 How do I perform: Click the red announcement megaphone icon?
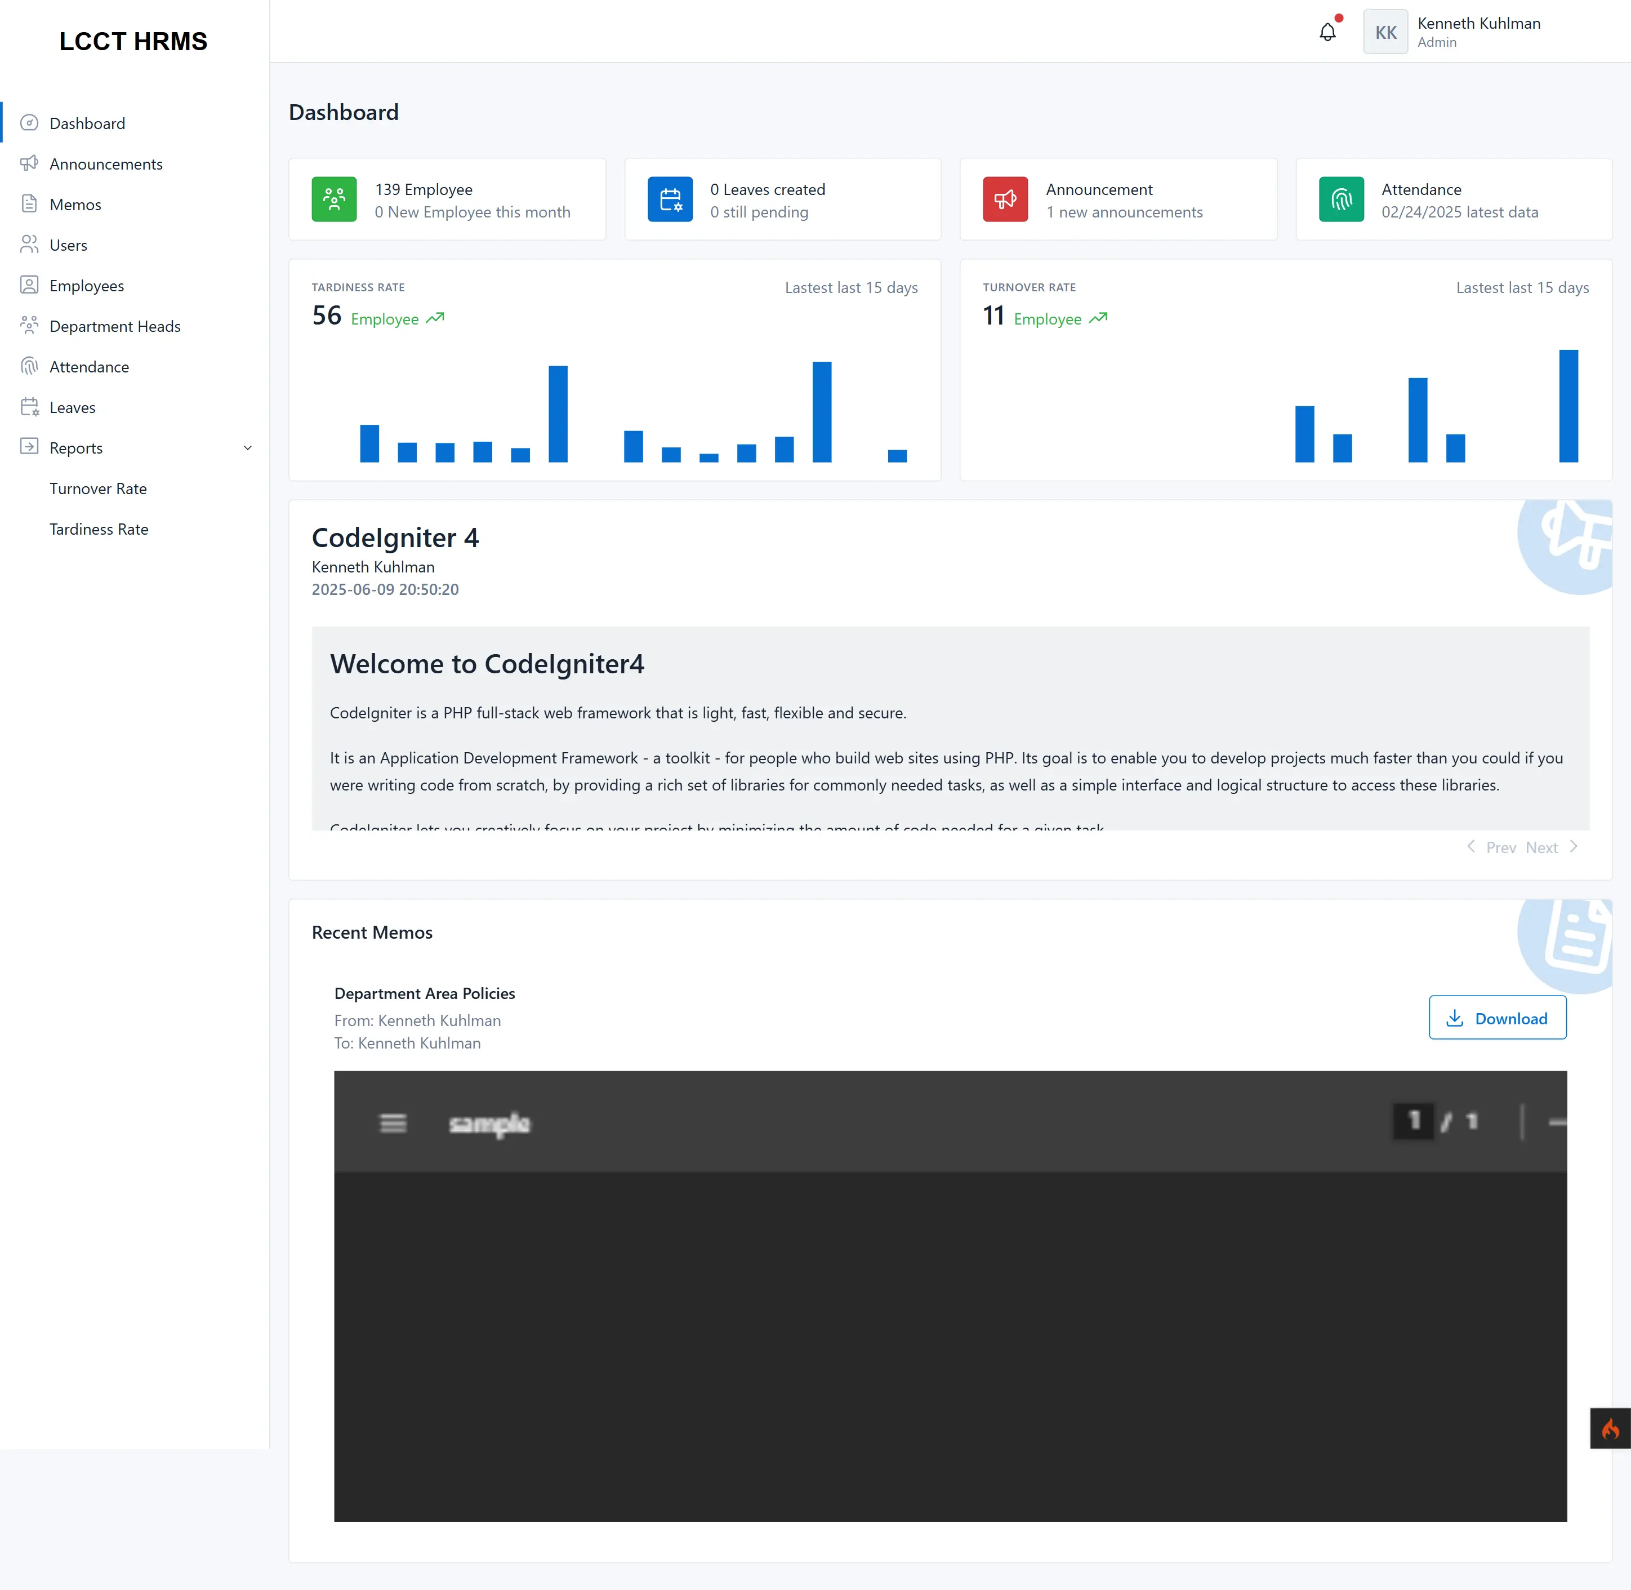click(x=1005, y=199)
